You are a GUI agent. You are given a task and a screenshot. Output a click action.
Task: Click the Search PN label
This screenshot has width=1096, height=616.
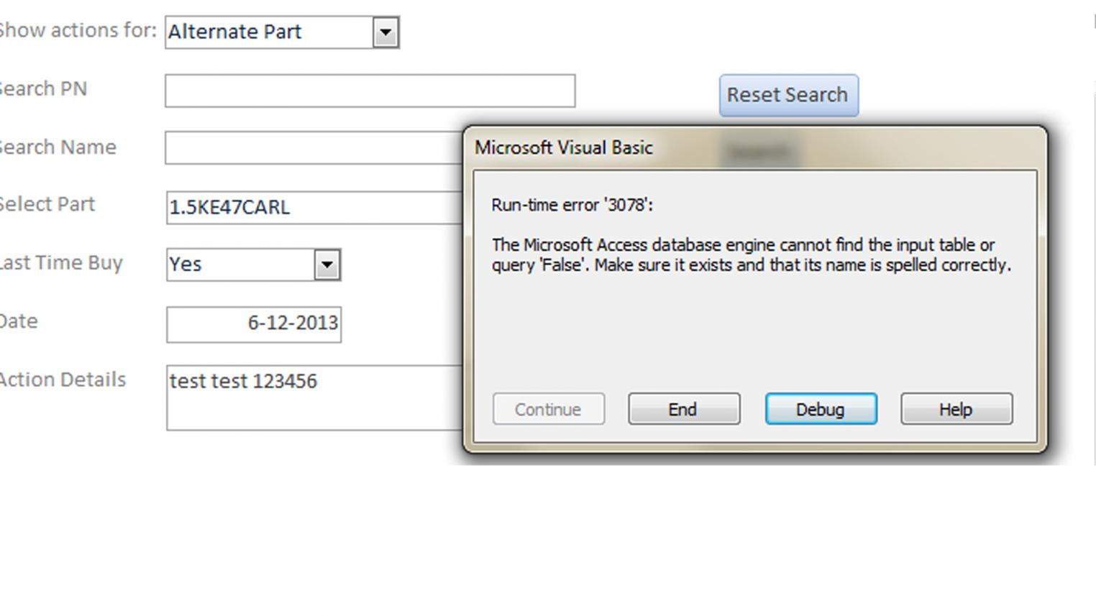43,89
